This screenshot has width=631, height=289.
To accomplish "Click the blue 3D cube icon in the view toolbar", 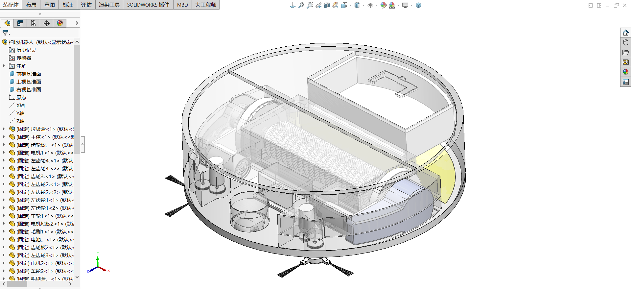I will [418, 5].
